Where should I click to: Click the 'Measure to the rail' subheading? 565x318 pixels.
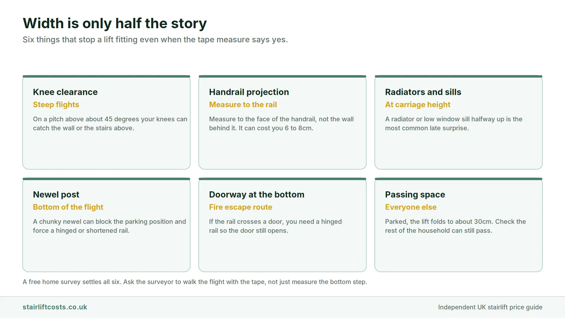click(x=243, y=105)
